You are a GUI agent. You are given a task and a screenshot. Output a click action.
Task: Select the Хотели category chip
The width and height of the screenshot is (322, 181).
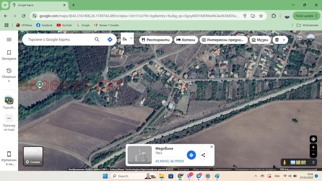click(x=185, y=40)
